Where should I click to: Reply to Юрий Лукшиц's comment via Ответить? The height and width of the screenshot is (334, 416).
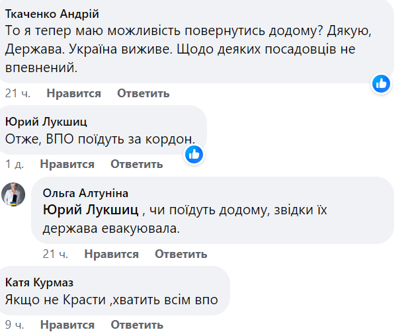(x=136, y=164)
